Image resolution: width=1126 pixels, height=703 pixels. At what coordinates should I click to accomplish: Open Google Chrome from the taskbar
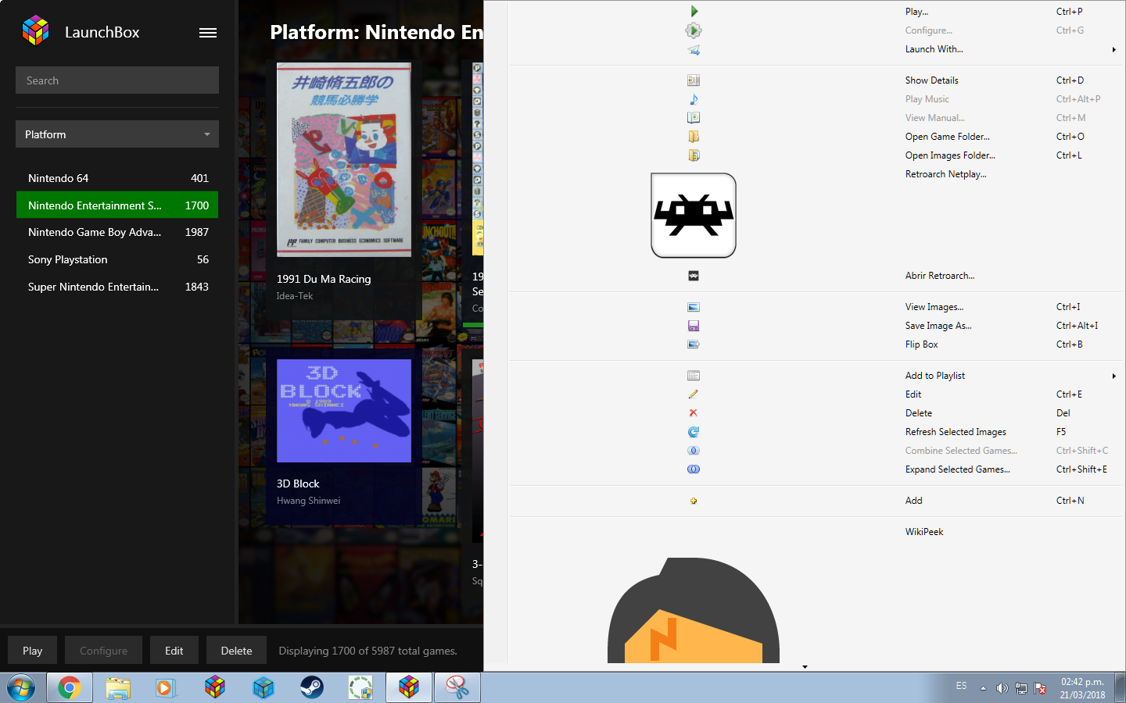tap(70, 687)
